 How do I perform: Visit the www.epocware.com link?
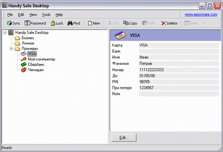(201, 14)
